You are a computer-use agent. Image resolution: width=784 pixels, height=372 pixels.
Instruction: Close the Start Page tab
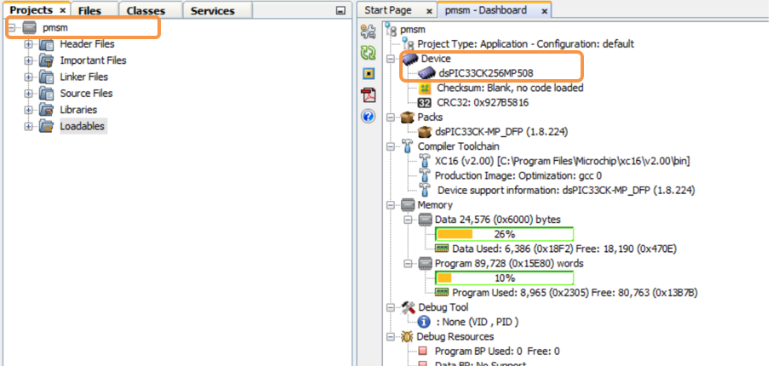[429, 11]
